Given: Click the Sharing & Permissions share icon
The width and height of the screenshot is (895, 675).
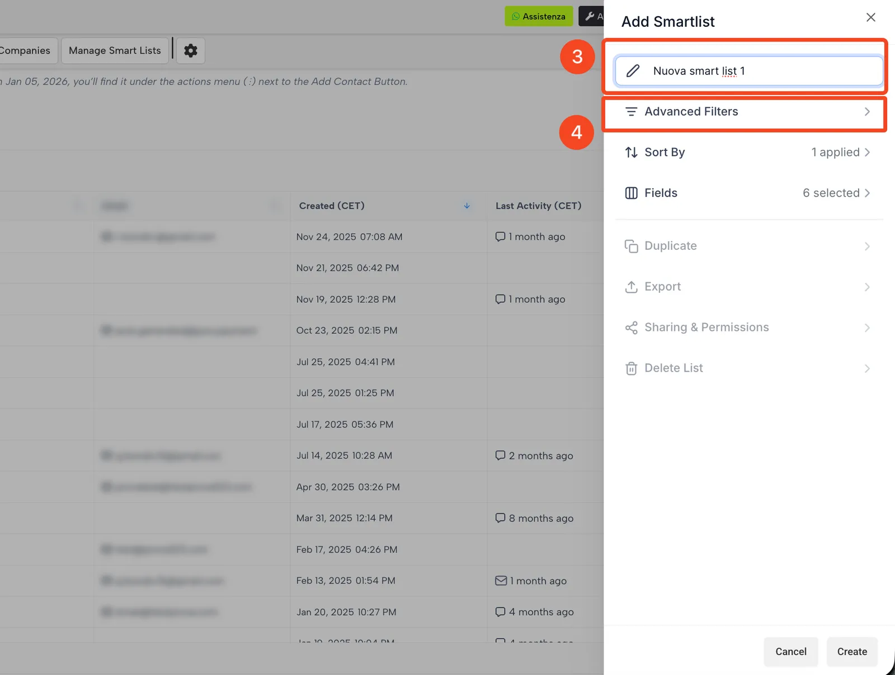Looking at the screenshot, I should click(631, 328).
